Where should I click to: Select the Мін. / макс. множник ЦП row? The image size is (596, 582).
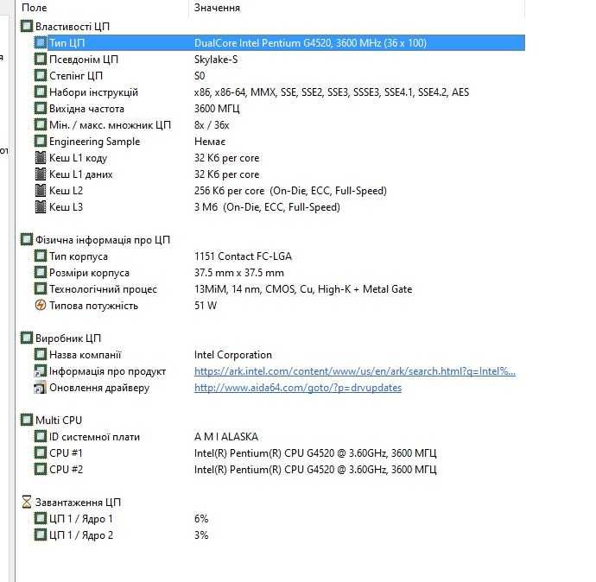pyautogui.click(x=279, y=125)
